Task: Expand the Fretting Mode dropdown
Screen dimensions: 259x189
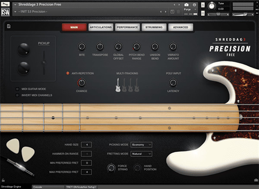Action: pos(141,153)
